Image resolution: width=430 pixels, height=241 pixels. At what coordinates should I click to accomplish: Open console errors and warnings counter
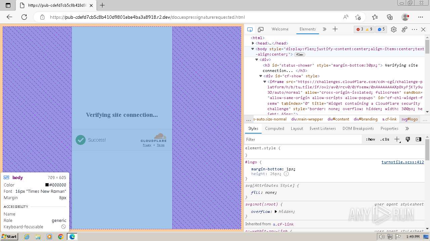[364, 29]
